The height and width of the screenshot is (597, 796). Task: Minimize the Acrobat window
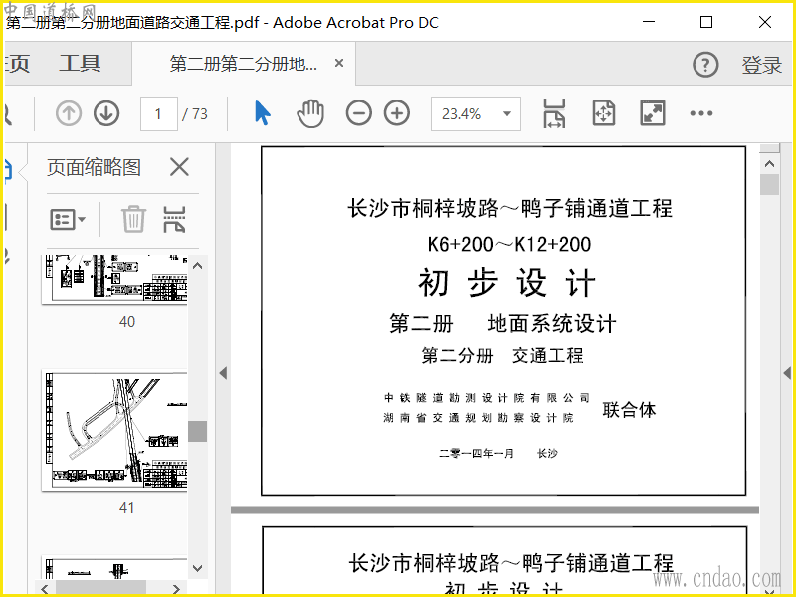click(649, 22)
